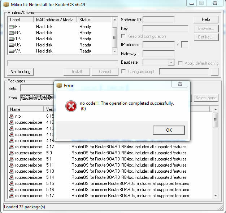Image resolution: width=226 pixels, height=213 pixels.
Task: Click the Cancel button
Action: 105,72
